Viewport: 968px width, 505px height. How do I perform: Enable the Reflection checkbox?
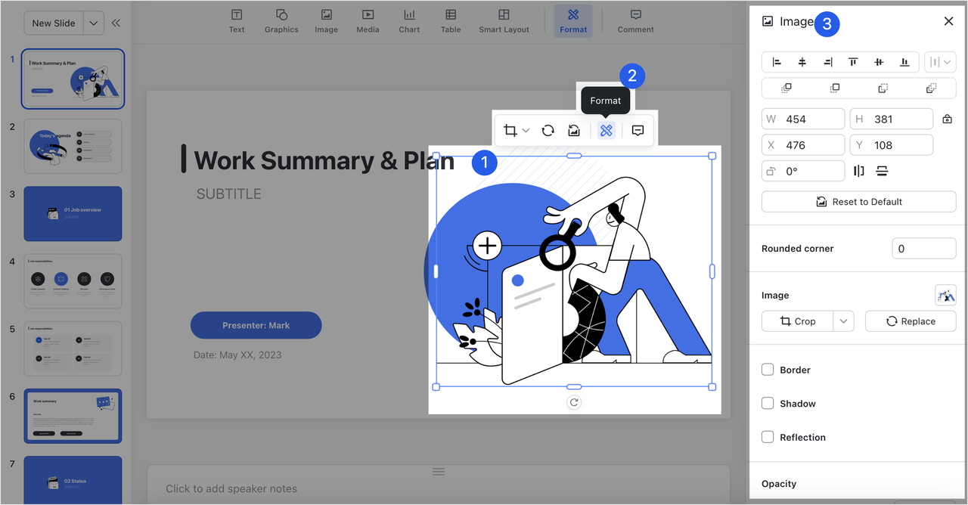pos(768,437)
